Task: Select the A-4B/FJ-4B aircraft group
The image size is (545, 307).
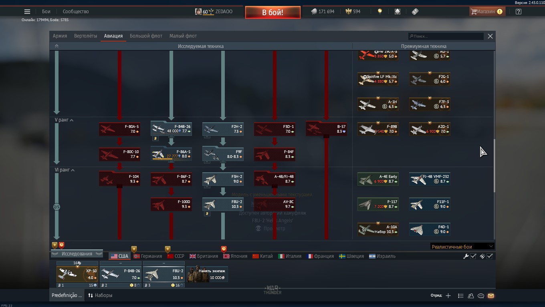Action: click(x=275, y=179)
